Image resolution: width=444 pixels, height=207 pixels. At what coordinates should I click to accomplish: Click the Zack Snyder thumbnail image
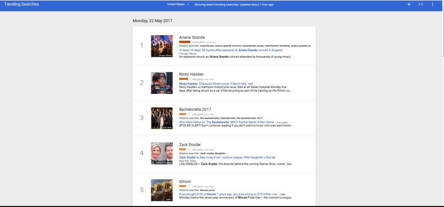[162, 153]
